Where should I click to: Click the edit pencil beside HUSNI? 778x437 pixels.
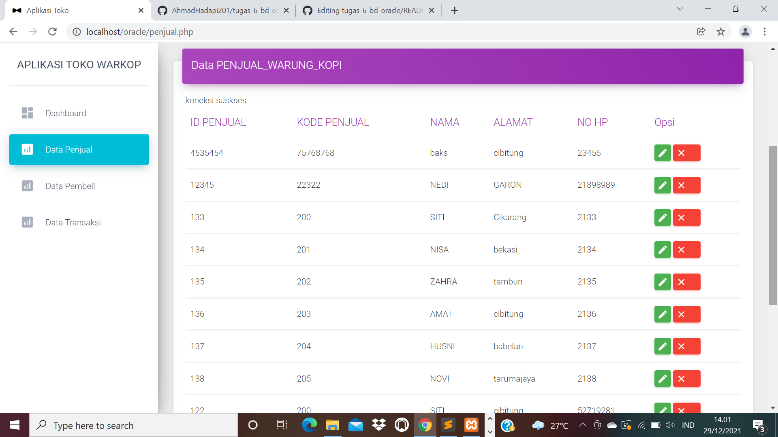pos(663,346)
